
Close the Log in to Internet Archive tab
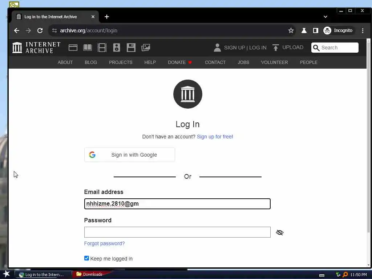[x=93, y=17]
